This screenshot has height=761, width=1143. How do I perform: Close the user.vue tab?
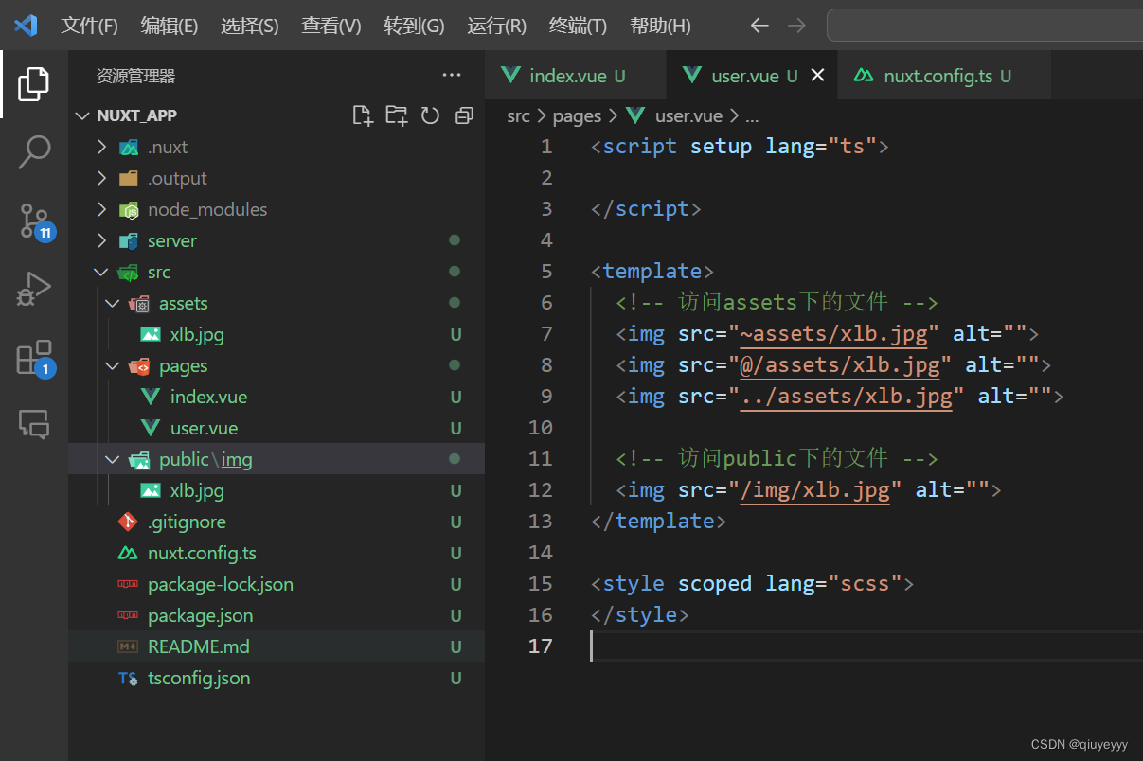click(818, 76)
